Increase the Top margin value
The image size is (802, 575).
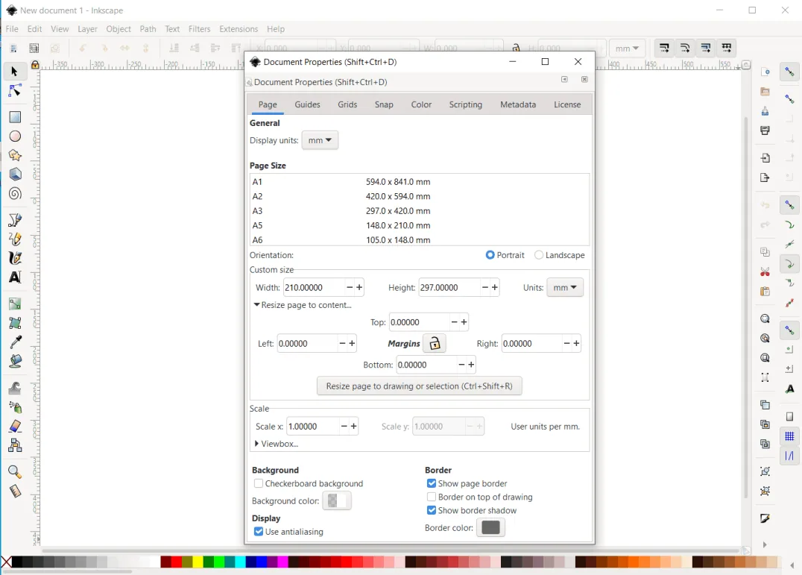coord(464,322)
